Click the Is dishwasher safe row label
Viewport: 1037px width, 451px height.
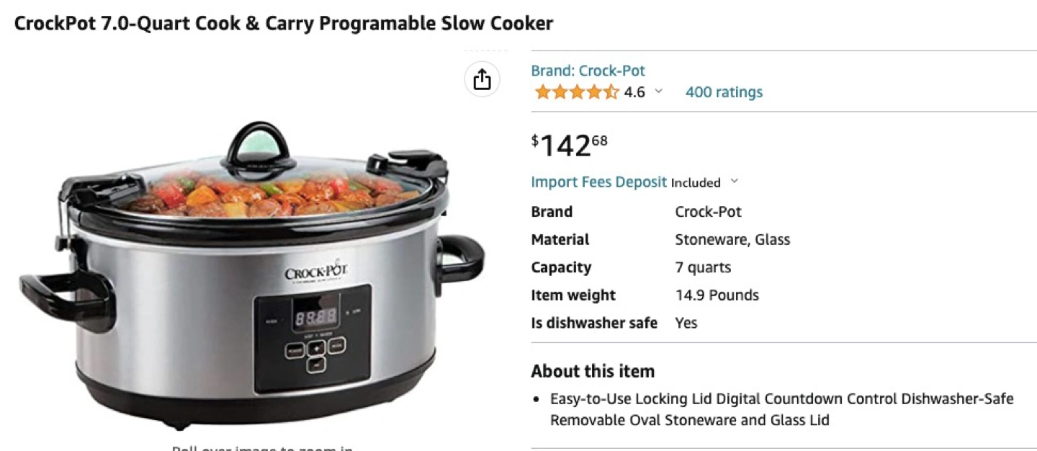[594, 323]
